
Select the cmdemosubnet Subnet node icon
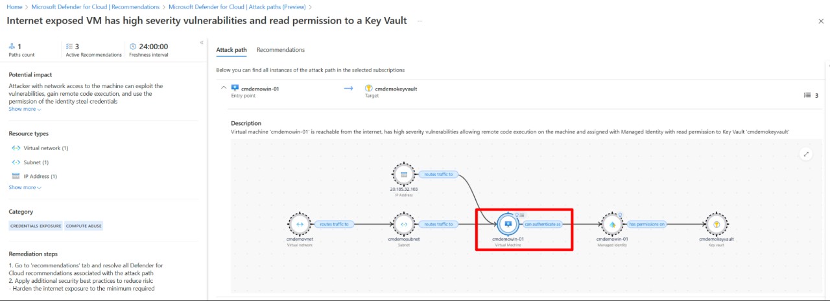pos(403,224)
